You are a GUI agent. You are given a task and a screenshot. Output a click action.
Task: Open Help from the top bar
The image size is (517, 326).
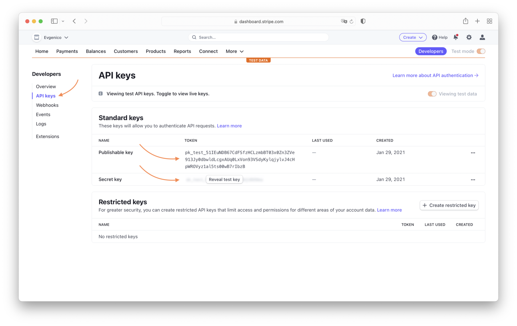[x=439, y=37]
